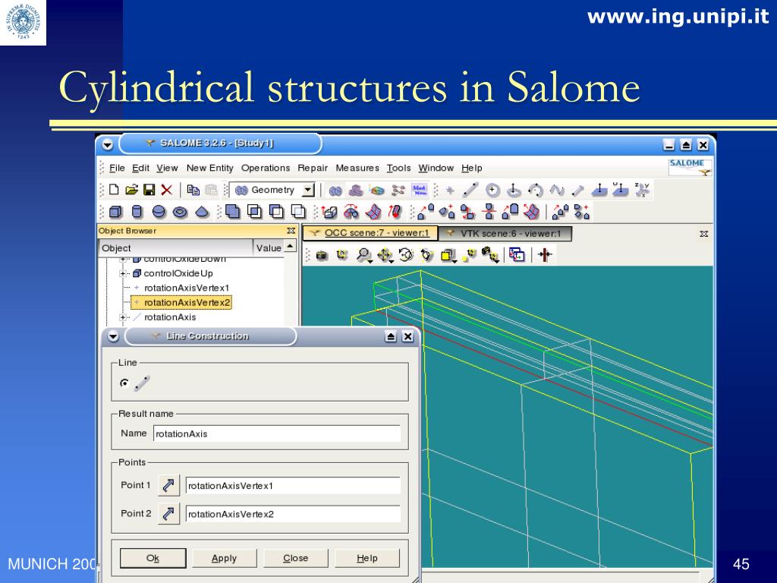Click the Point 2 selection arrow button
Image resolution: width=777 pixels, height=583 pixels.
click(x=168, y=514)
